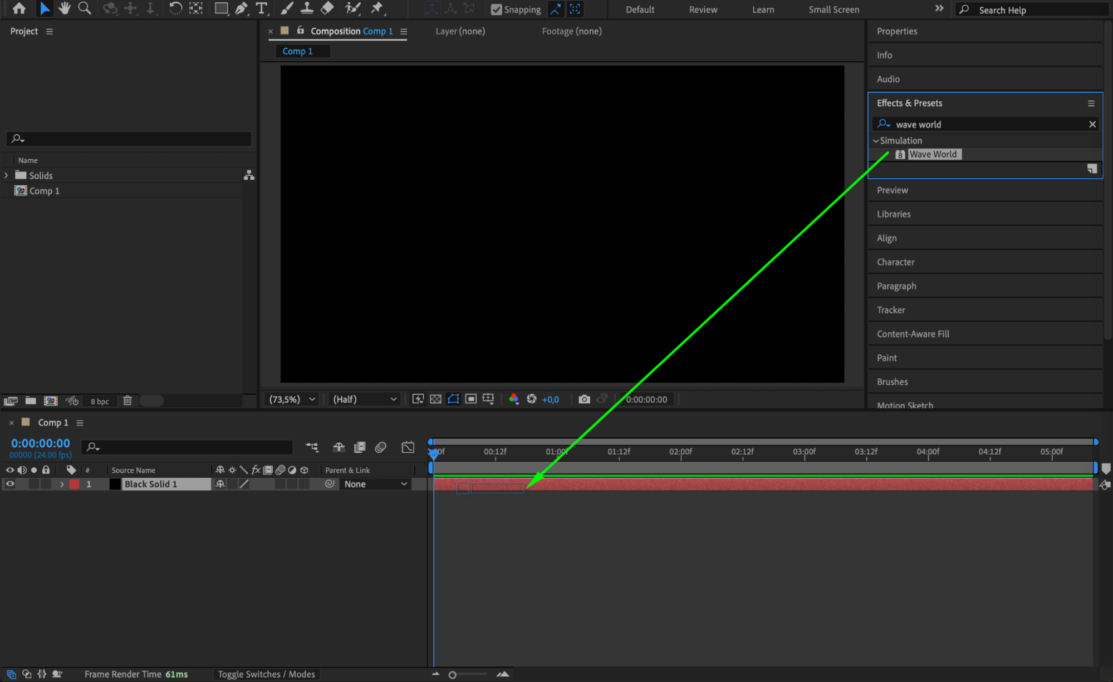This screenshot has height=682, width=1113.
Task: Select the Puppet Pin tool
Action: pyautogui.click(x=377, y=8)
